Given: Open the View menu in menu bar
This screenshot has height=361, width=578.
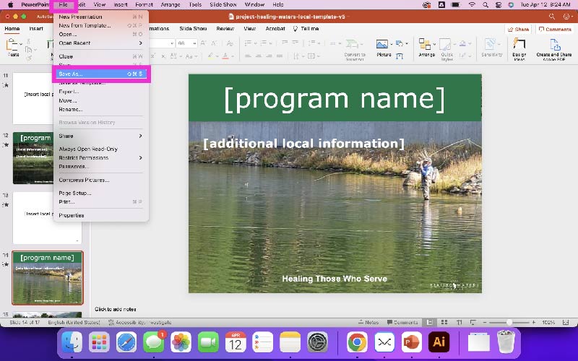Looking at the screenshot, I should point(100,5).
